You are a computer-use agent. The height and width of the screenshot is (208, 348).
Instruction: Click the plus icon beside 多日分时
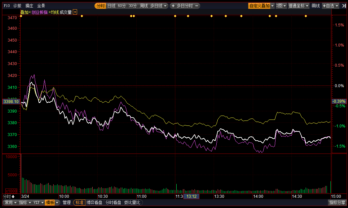[x=173, y=6]
